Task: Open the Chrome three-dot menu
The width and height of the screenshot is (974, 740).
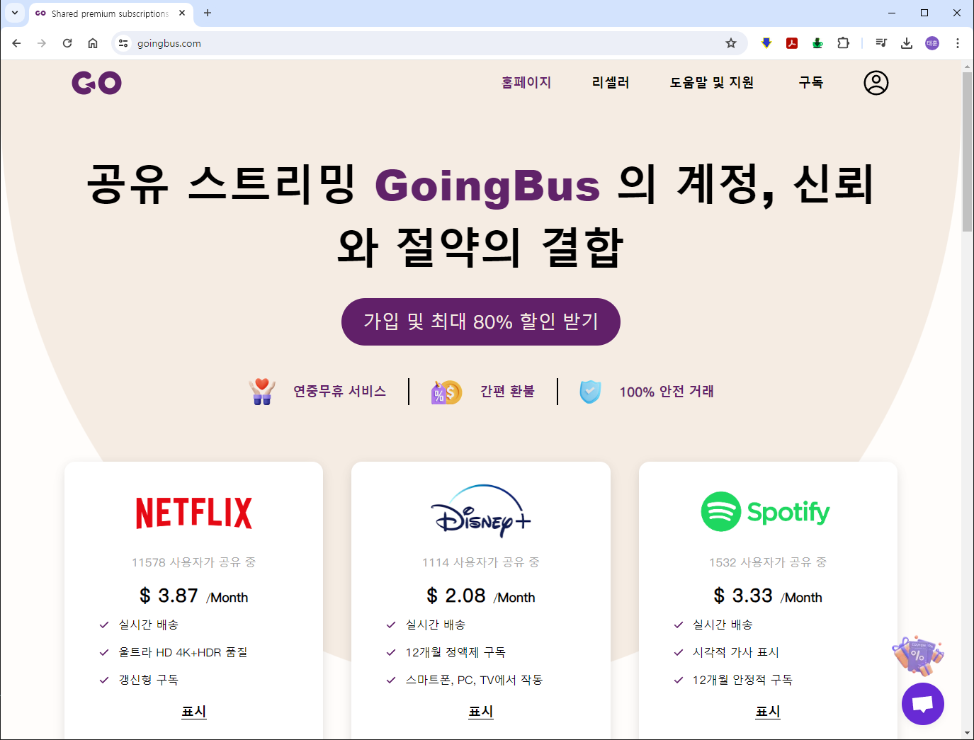Action: (x=958, y=43)
